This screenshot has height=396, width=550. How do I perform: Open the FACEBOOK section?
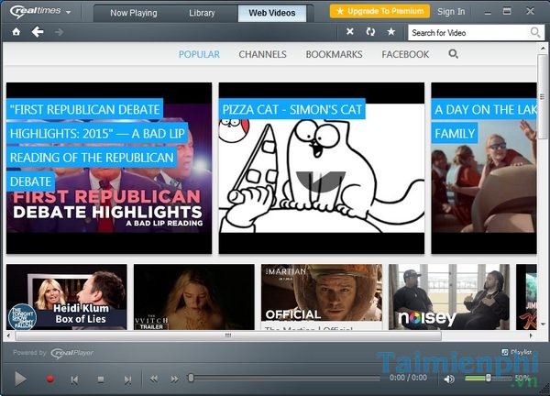click(405, 54)
